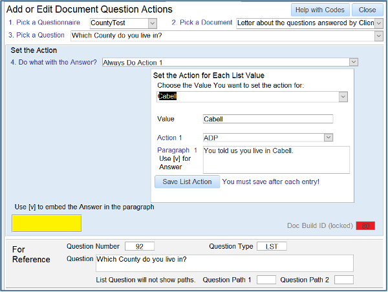Screen dimensions: 388x292
Task: Select the highlighted Cabell list value
Action: click(167, 96)
